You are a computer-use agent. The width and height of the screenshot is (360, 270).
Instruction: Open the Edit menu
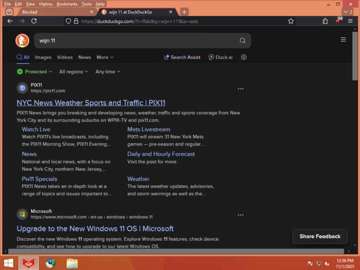[x=18, y=4]
